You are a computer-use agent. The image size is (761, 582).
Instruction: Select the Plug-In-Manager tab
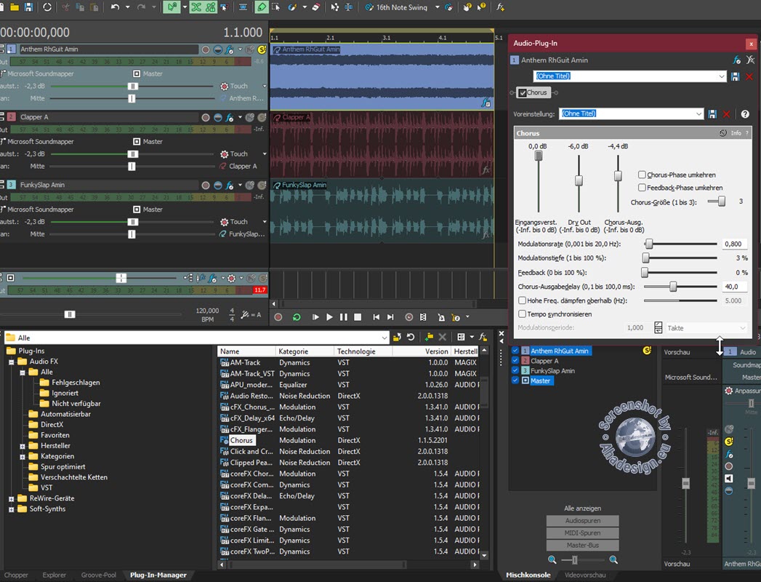pyautogui.click(x=158, y=575)
